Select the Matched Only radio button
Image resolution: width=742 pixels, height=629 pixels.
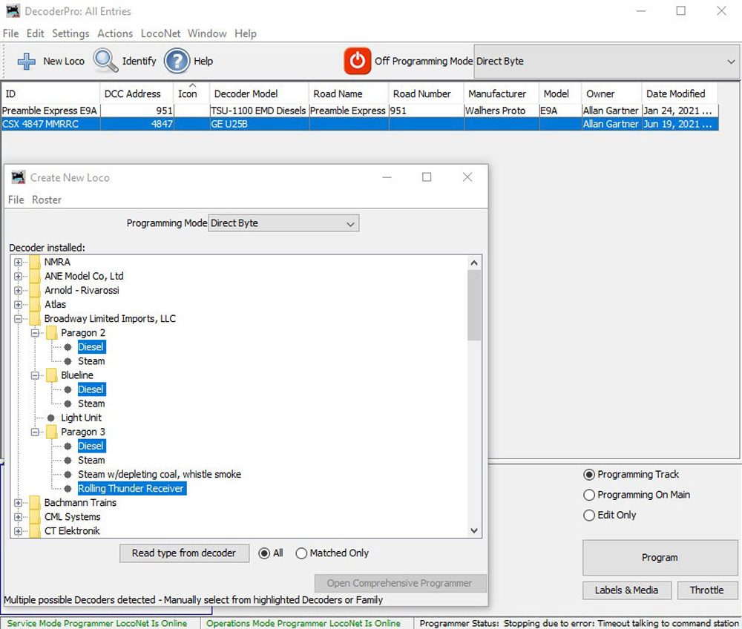301,553
